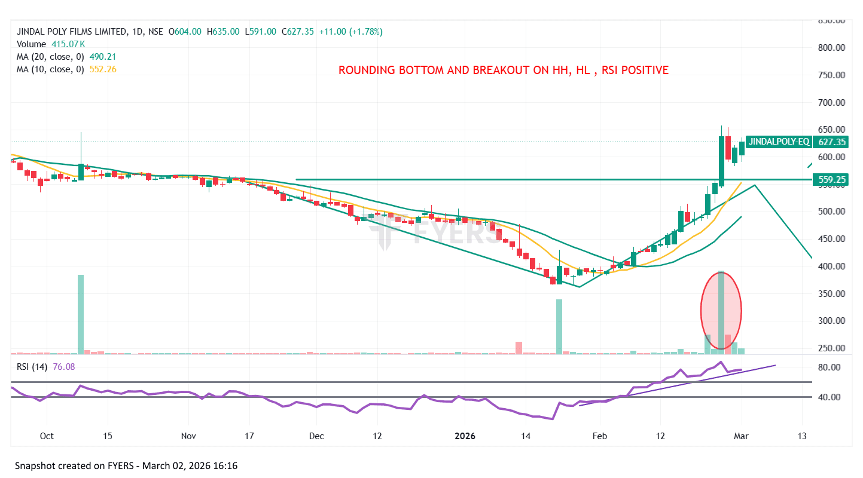Click the tall late-January volume bar

point(559,327)
